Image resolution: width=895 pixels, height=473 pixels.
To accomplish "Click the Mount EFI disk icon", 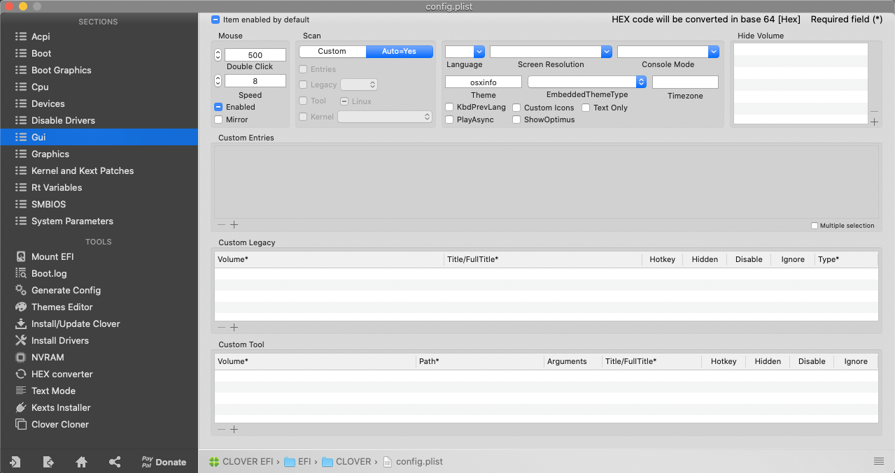I will click(x=20, y=256).
